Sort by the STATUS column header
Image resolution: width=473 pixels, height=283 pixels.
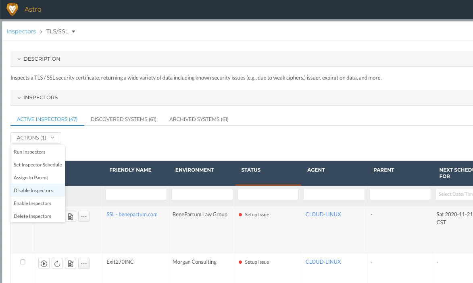(251, 170)
